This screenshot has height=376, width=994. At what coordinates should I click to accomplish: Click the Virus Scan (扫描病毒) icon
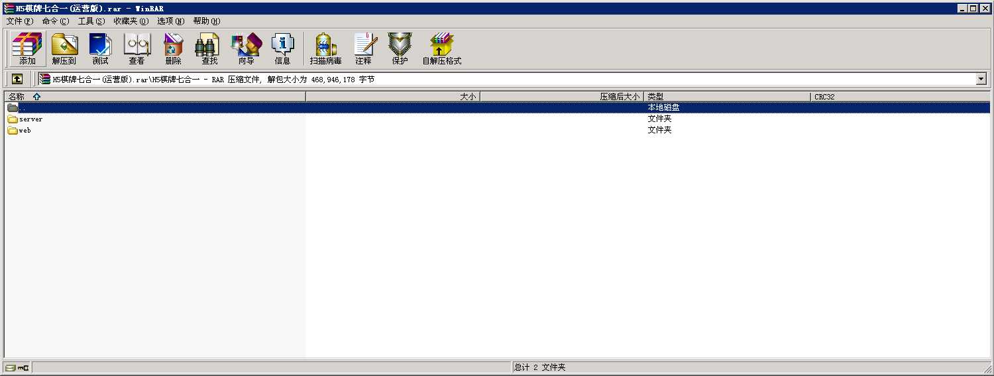coord(325,49)
